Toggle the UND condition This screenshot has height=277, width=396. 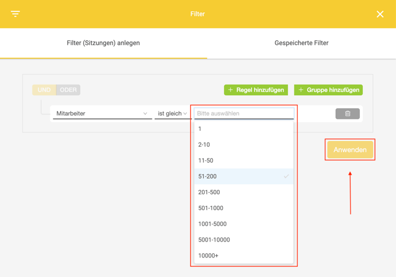pyautogui.click(x=44, y=90)
